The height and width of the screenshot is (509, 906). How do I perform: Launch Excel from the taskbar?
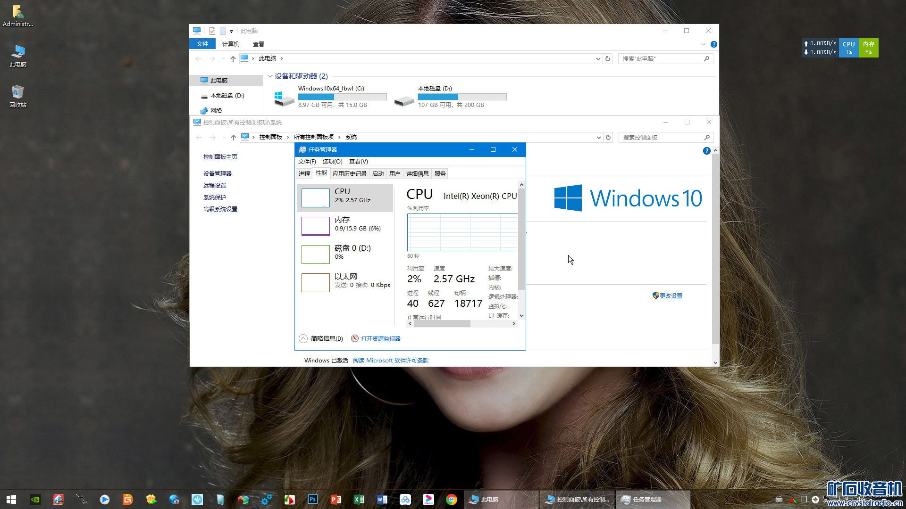coord(359,499)
